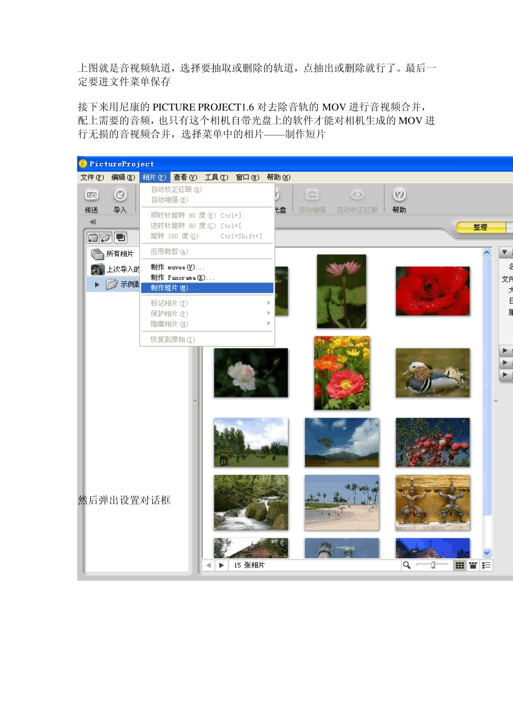Click the yellow 整理 button

point(482,227)
